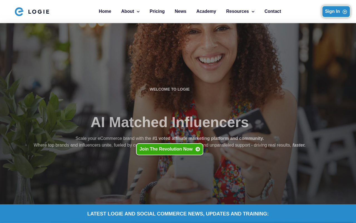
Task: Click the WELCOME TO LOGIE label
Action: (170, 89)
